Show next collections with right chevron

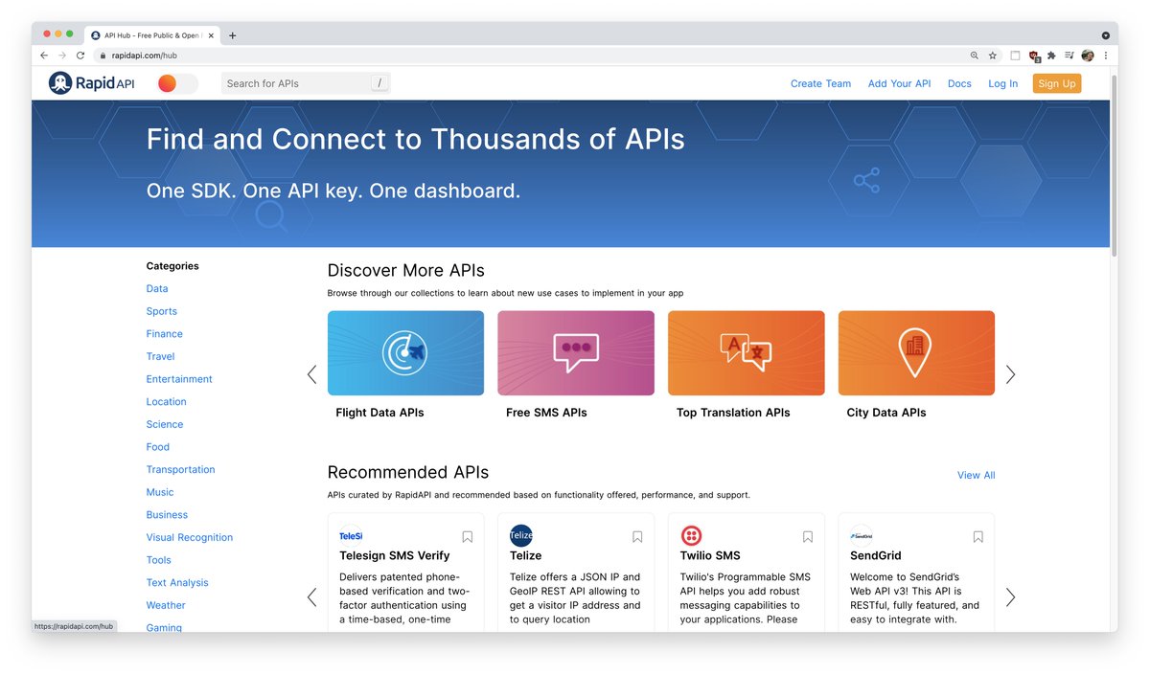tap(1010, 374)
